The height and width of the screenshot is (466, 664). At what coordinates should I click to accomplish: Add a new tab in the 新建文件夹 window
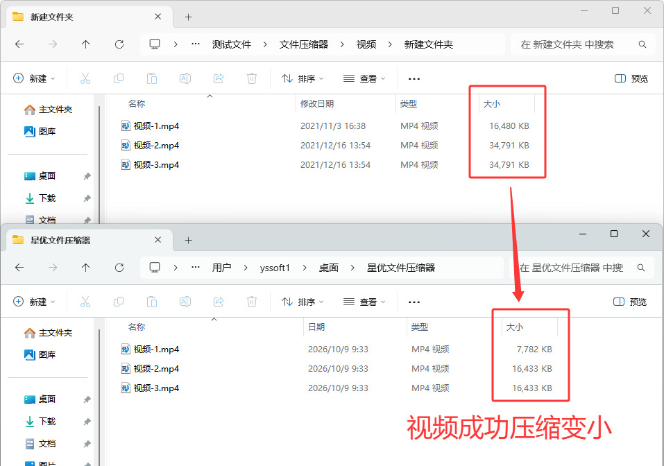[x=189, y=17]
